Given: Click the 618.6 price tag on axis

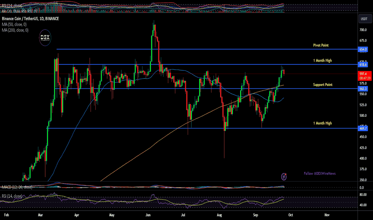Looking at the screenshot, I should [x=363, y=65].
